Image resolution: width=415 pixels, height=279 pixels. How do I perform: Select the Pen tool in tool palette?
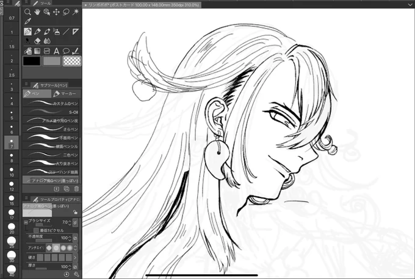tap(27, 32)
